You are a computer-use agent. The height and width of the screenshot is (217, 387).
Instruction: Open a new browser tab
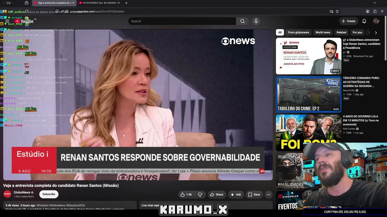click(x=126, y=3)
